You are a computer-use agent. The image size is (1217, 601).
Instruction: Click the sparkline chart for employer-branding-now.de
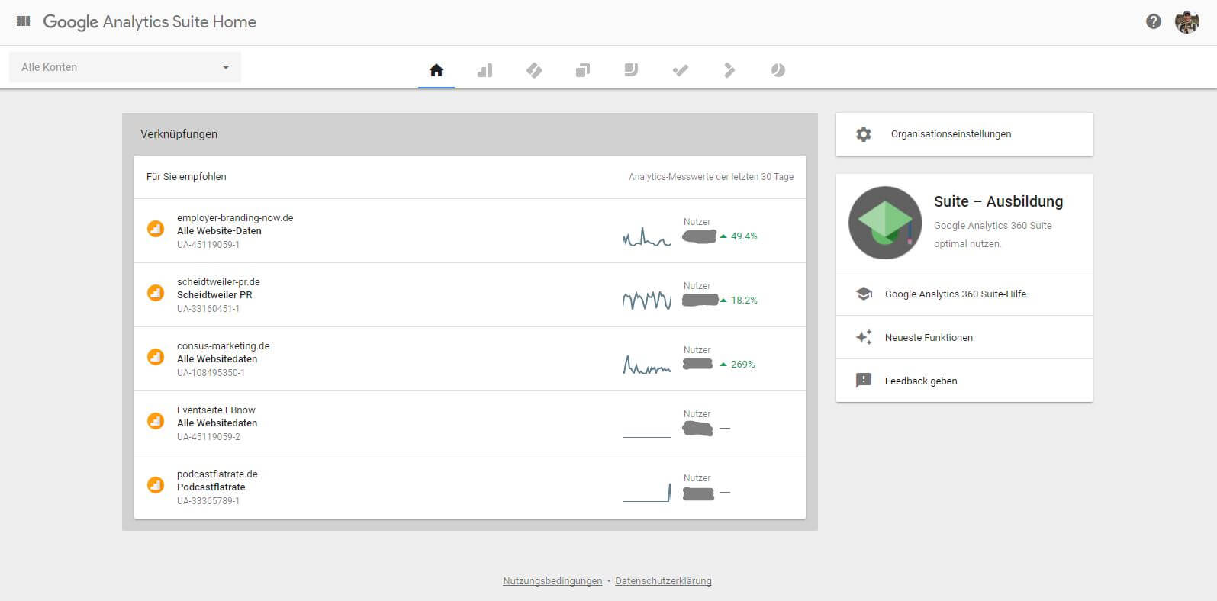point(647,237)
